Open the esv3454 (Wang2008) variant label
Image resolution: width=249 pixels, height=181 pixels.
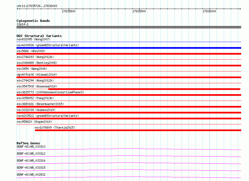(32, 69)
